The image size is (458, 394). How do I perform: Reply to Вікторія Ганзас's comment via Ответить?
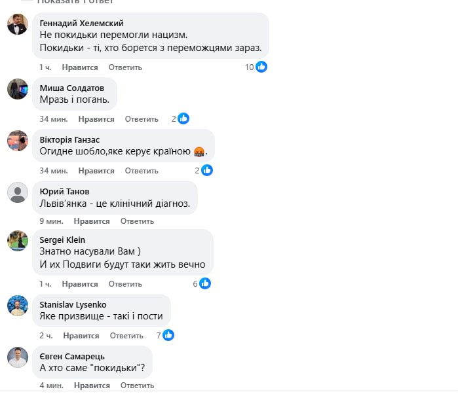point(142,171)
